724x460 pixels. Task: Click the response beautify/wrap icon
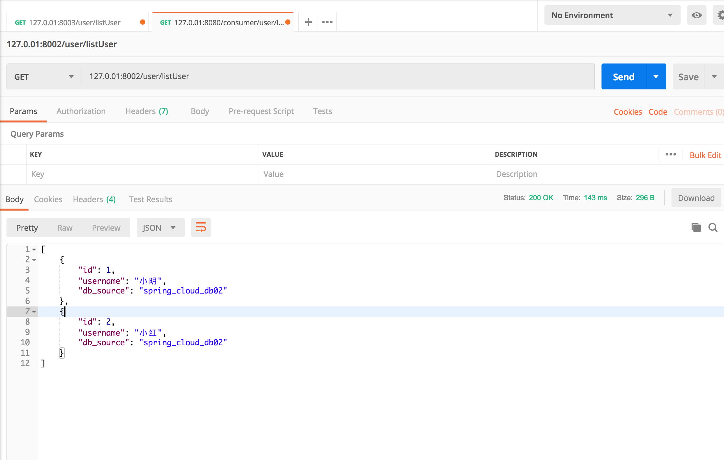click(201, 227)
